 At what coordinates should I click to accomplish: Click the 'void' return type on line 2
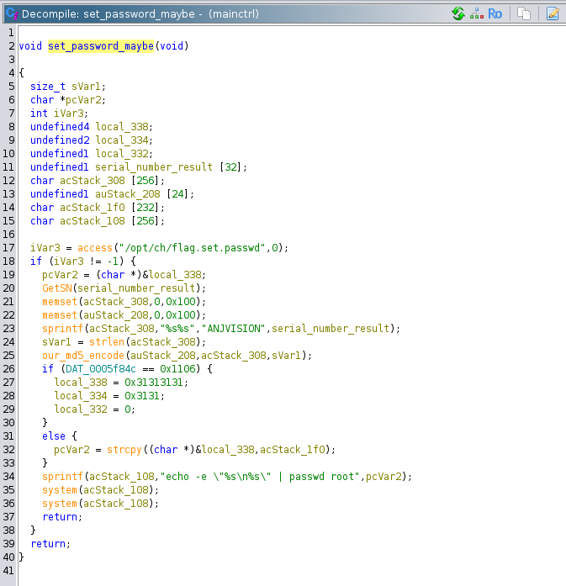(x=30, y=46)
